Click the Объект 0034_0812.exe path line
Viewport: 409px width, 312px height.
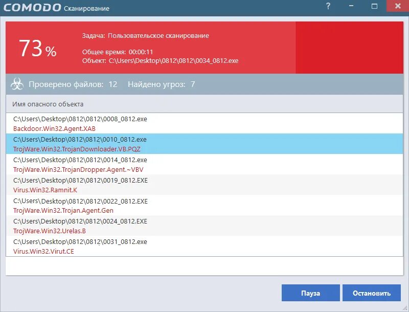tap(160, 61)
